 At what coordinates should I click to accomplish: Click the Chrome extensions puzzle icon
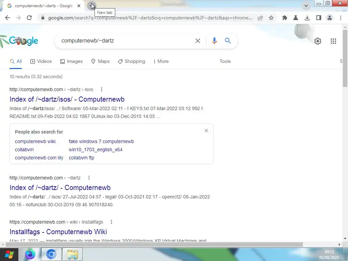coord(284,18)
